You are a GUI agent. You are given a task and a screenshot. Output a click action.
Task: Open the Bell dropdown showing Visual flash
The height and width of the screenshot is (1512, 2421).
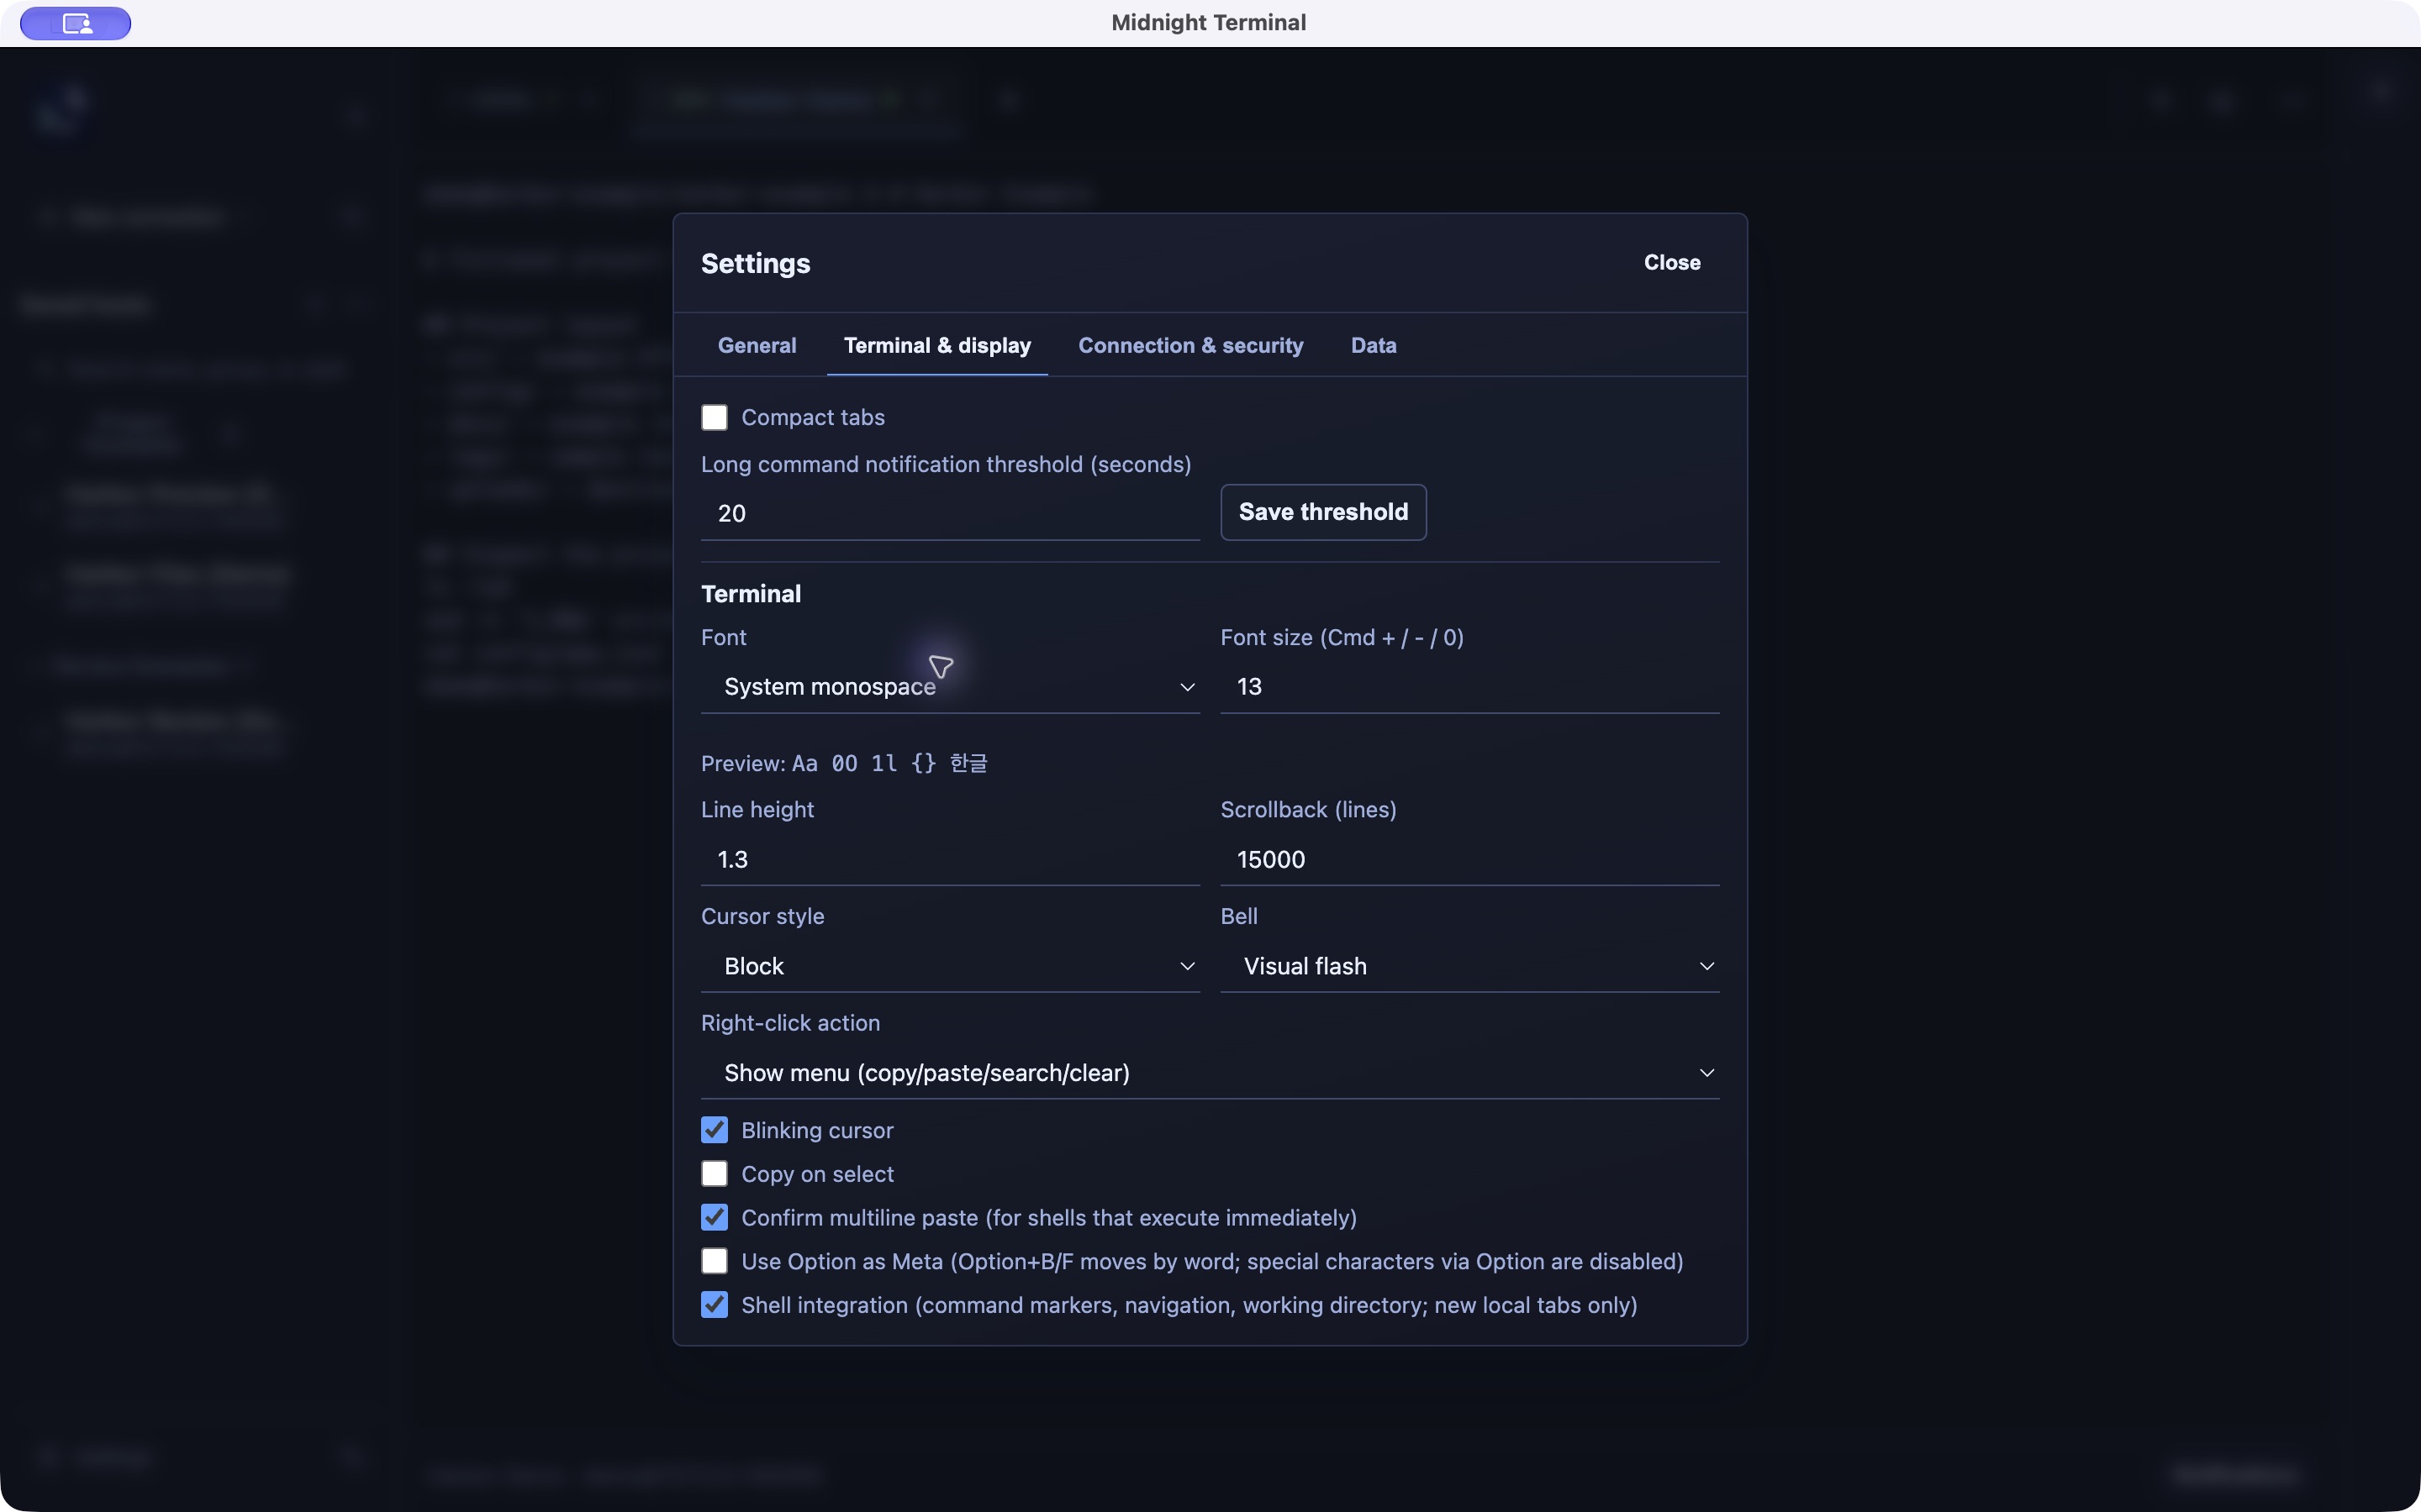pyautogui.click(x=1469, y=966)
